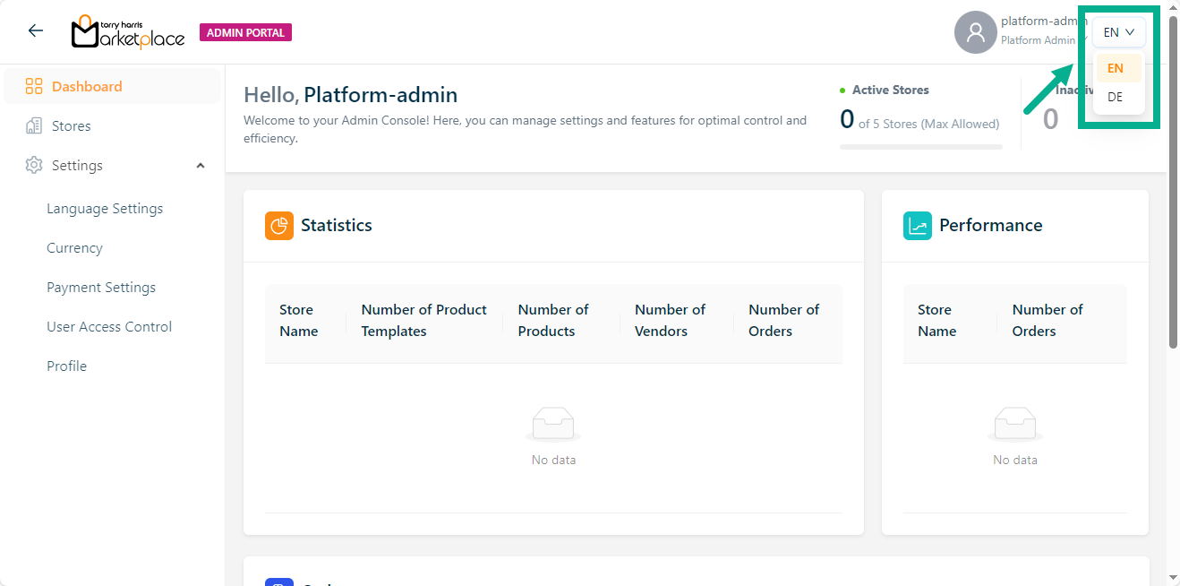Open Language Settings page
This screenshot has width=1180, height=586.
coord(105,209)
